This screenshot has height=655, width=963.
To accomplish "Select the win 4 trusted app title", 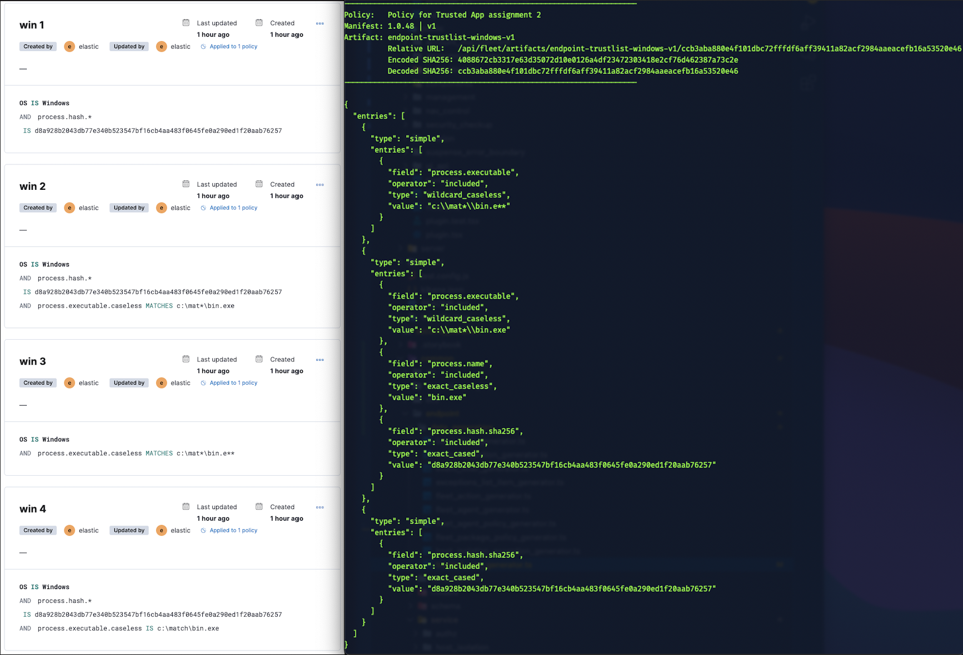I will 33,509.
